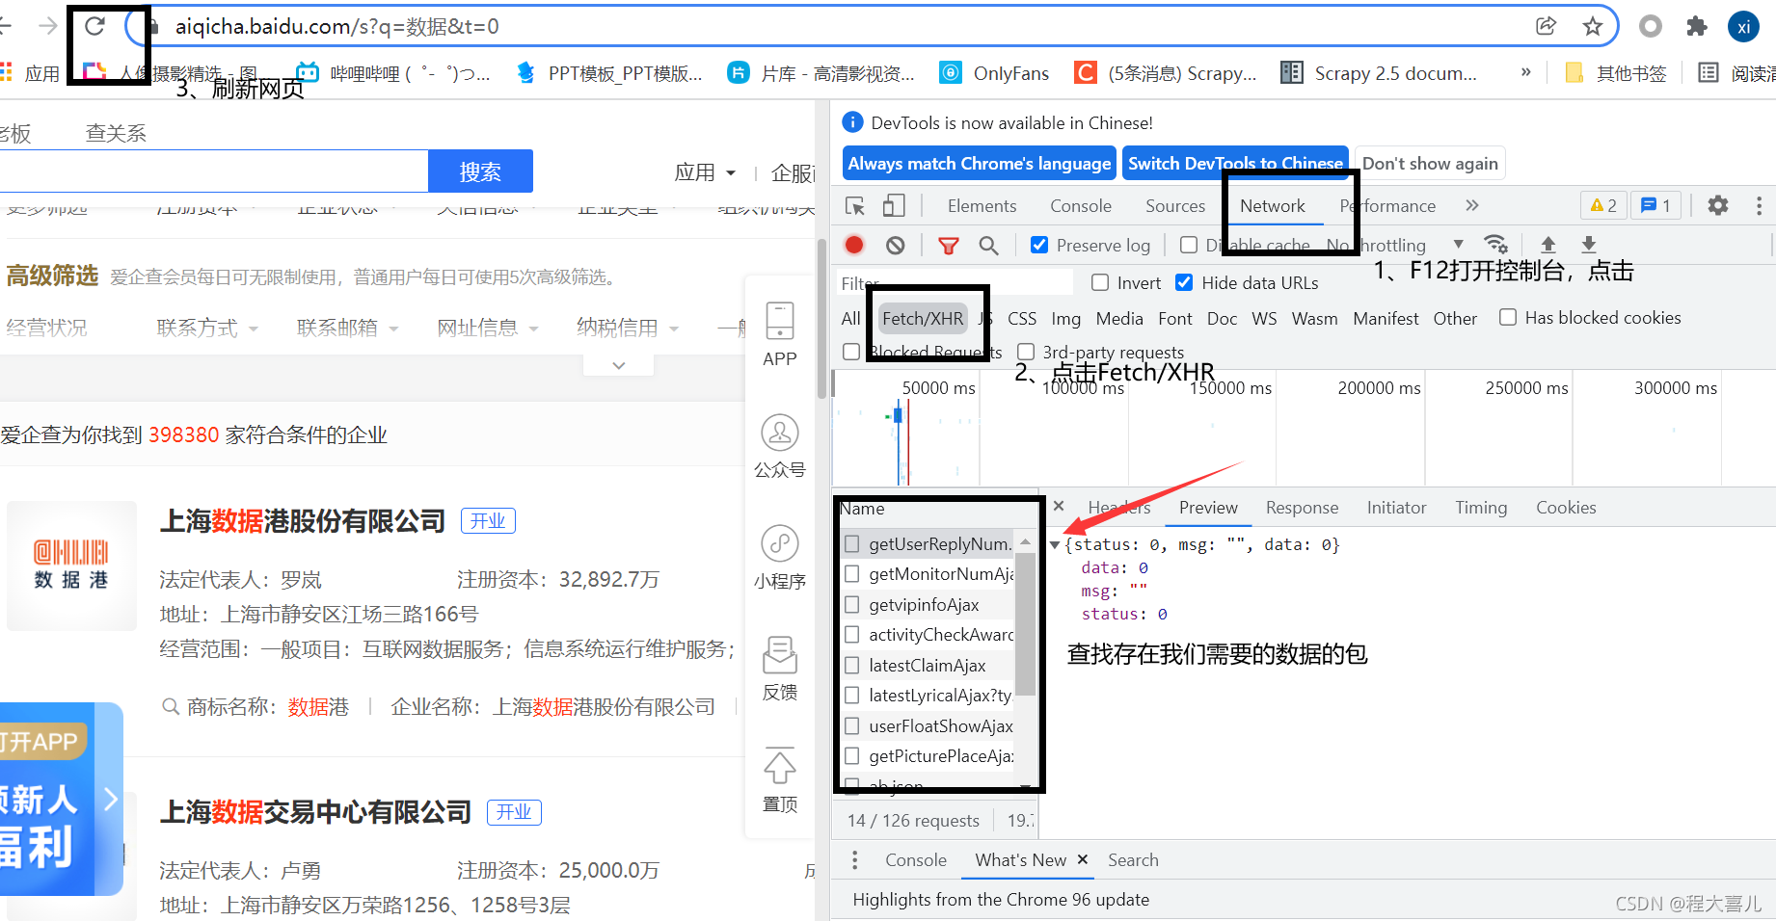
Task: Open the OnlyFans bookmark
Action: point(994,73)
